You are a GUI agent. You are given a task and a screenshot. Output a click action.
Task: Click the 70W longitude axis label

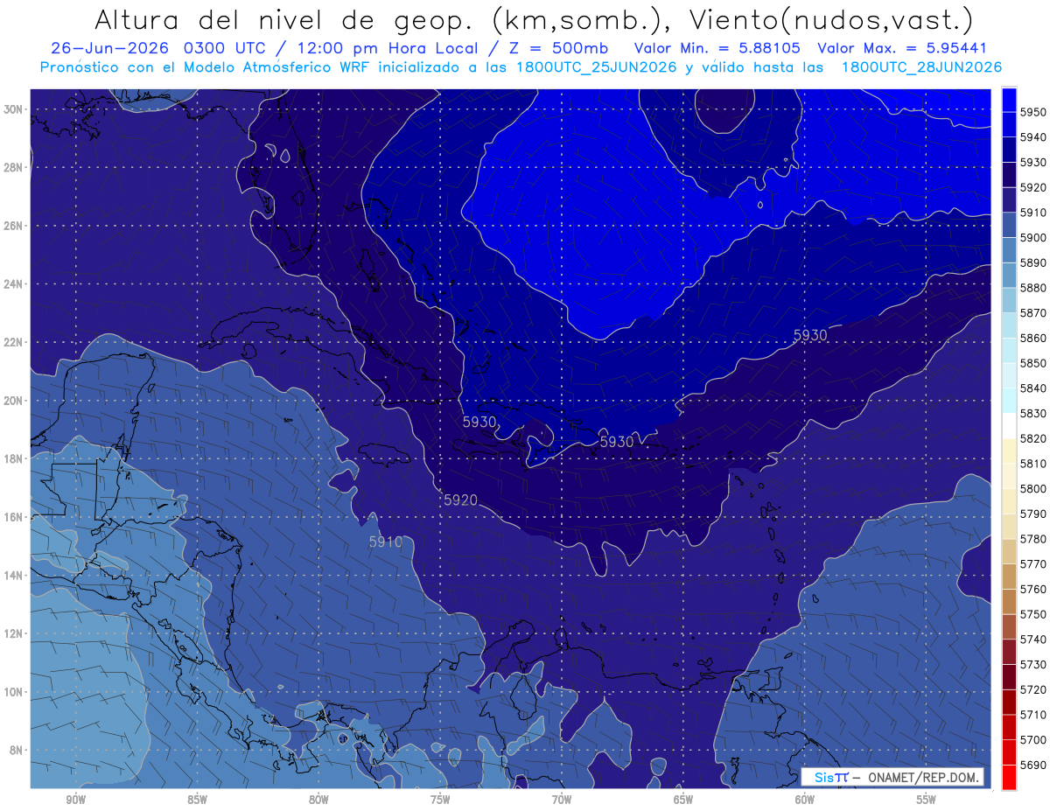[562, 800]
